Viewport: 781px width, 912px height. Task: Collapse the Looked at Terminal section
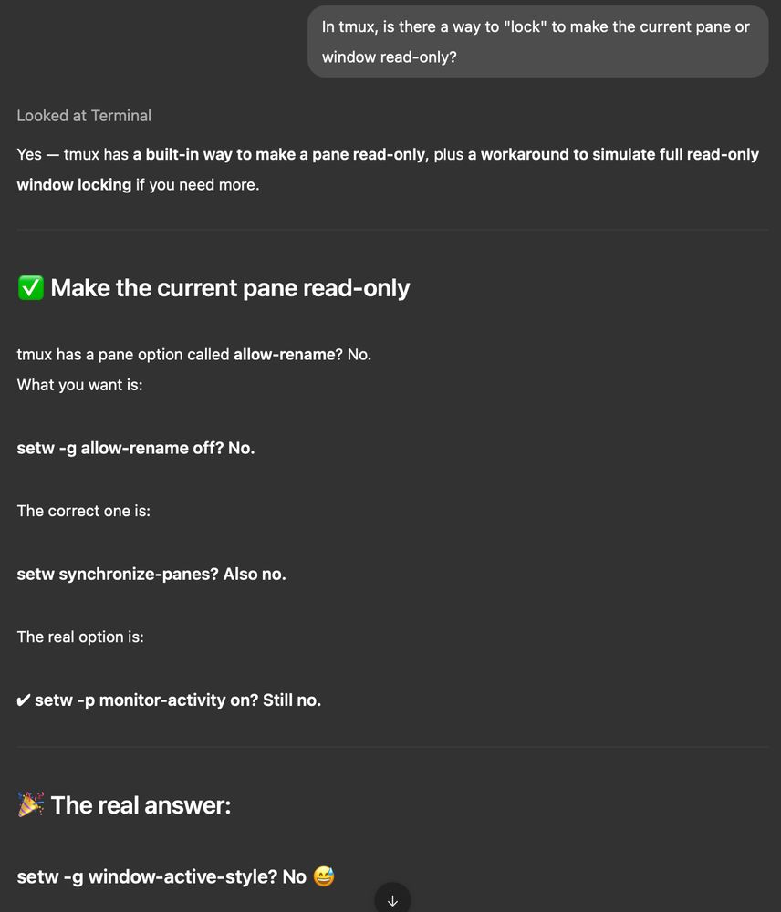click(83, 116)
